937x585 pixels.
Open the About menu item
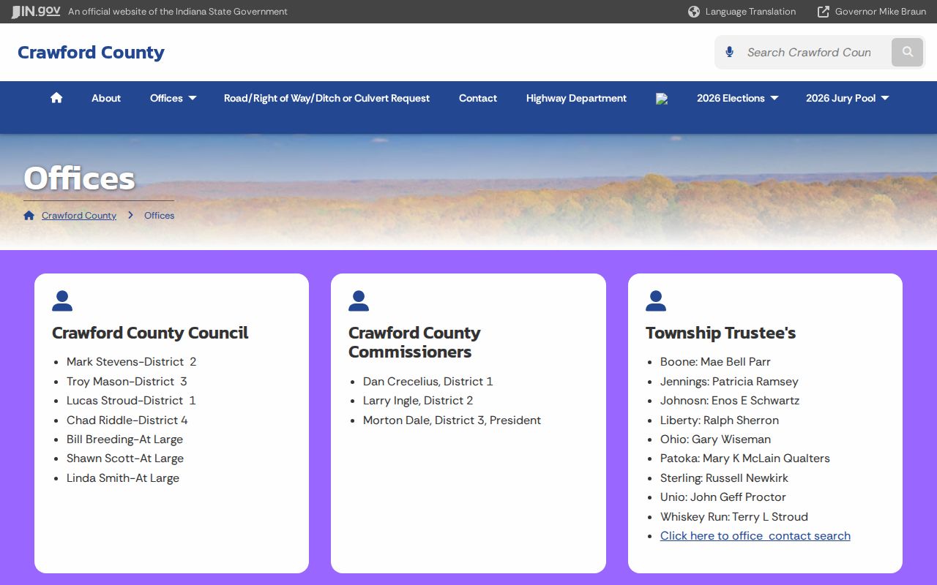click(106, 98)
